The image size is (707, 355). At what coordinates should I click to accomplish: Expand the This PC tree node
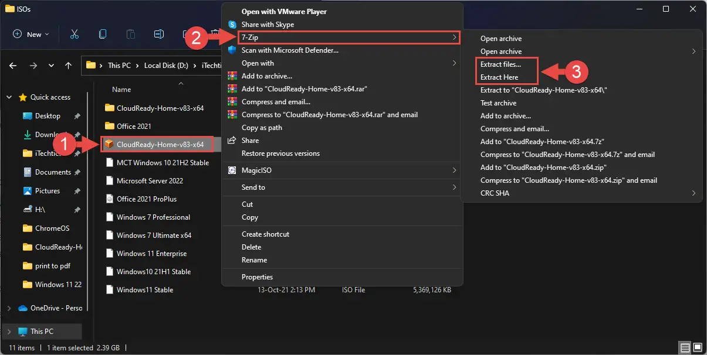(x=9, y=332)
